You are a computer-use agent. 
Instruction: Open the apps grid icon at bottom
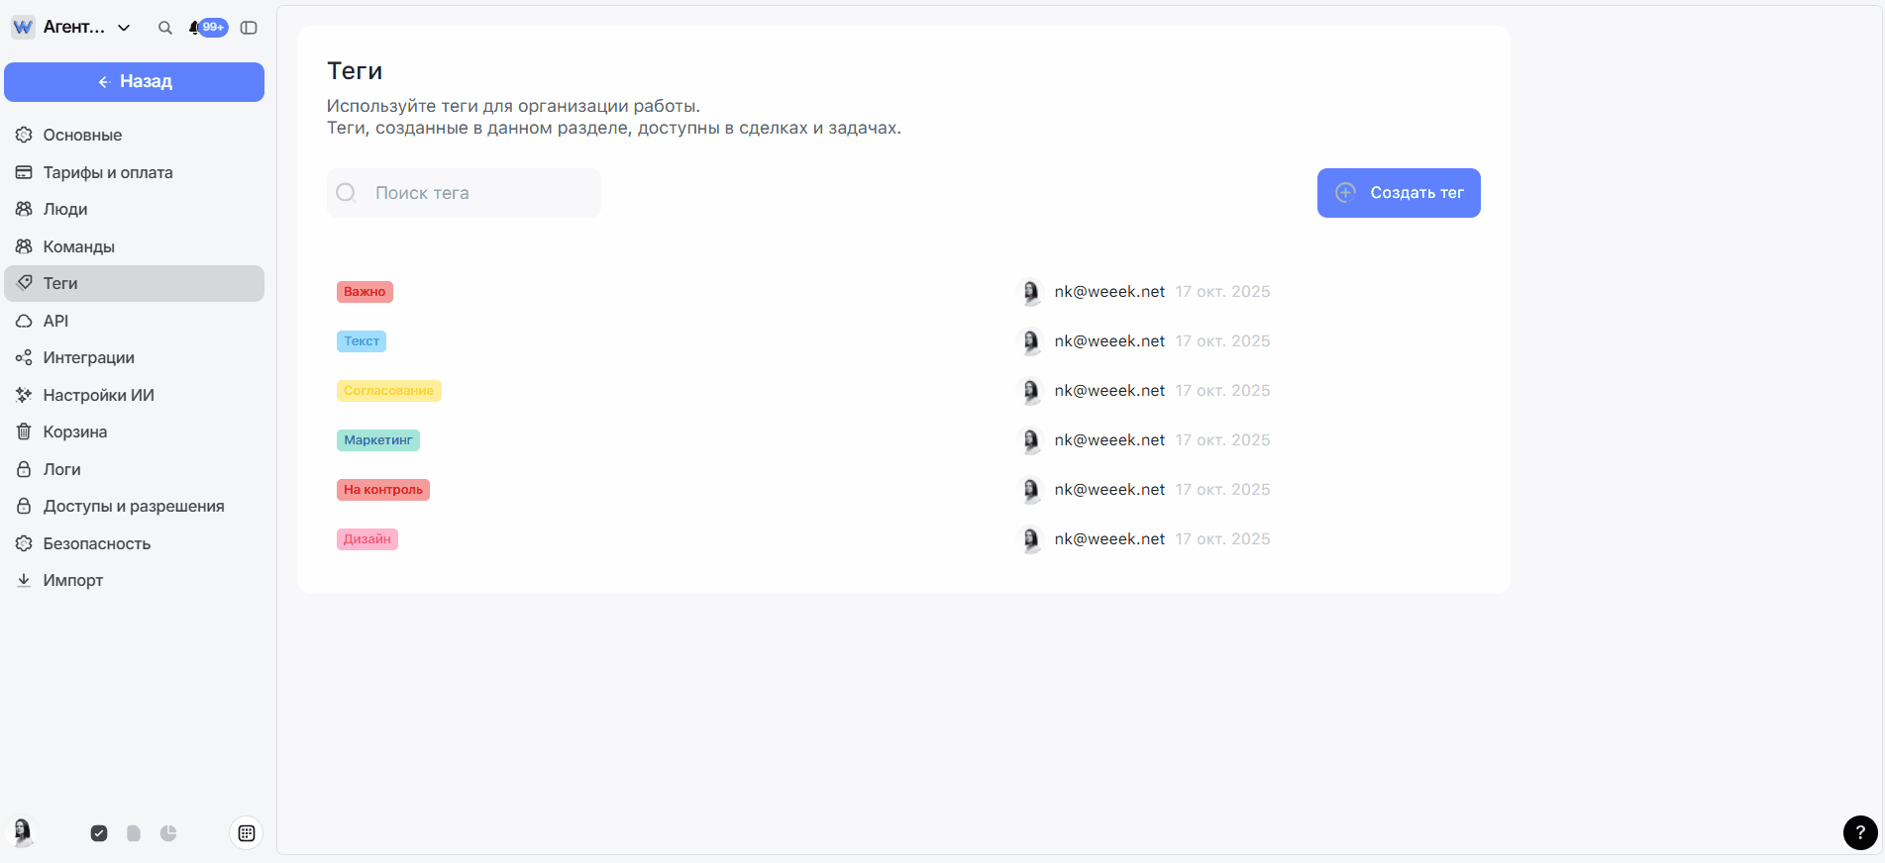pyautogui.click(x=247, y=833)
